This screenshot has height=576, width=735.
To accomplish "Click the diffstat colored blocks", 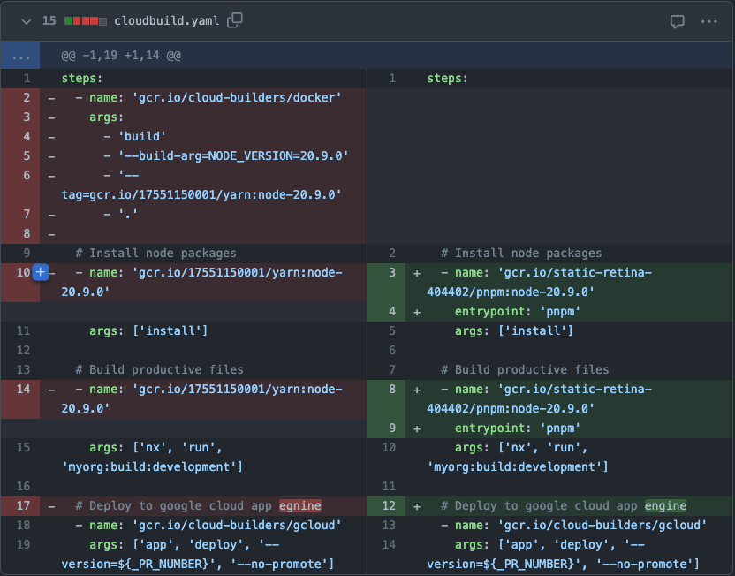I will click(x=86, y=21).
